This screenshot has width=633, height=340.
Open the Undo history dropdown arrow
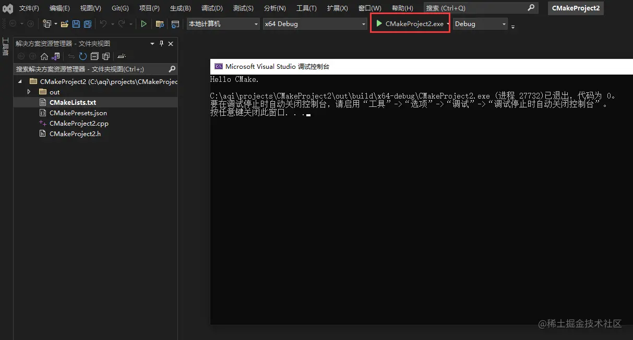pos(112,24)
